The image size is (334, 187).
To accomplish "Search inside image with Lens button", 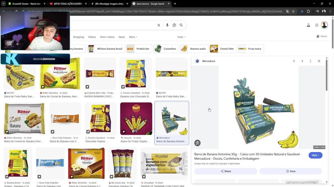I will click(198, 143).
